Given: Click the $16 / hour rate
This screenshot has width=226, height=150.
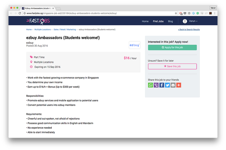Looking at the screenshot, I should click(x=130, y=58).
